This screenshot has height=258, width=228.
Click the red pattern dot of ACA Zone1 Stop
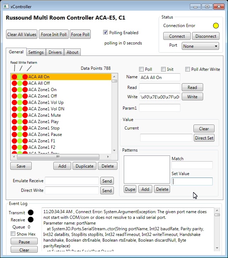[25, 128]
